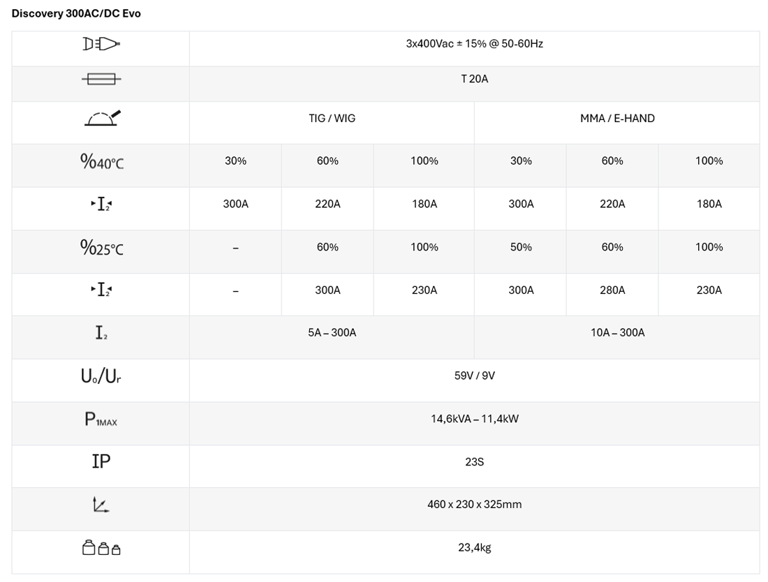Click the IP protection rating symbol
The width and height of the screenshot is (768, 582).
tap(101, 462)
